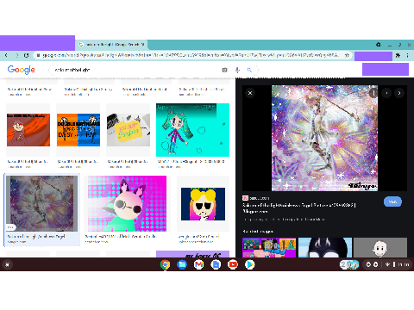Show next image in preview panel
Image resolution: width=414 pixels, height=310 pixels.
tap(399, 93)
